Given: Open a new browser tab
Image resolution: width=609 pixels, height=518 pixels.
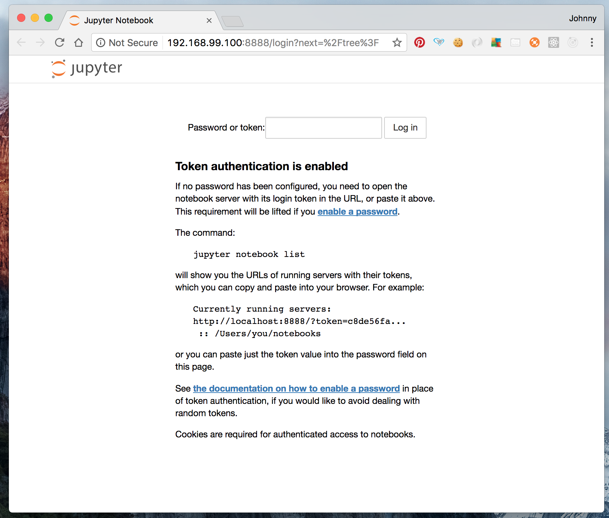Looking at the screenshot, I should [232, 21].
